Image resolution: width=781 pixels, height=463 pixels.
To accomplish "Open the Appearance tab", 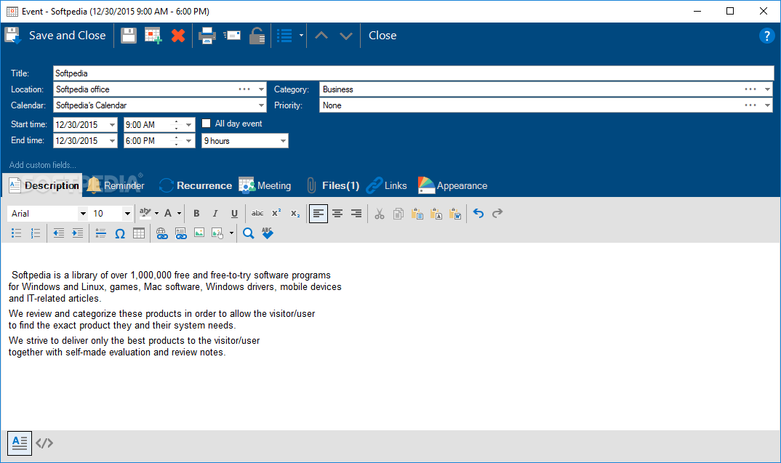I will tap(452, 185).
